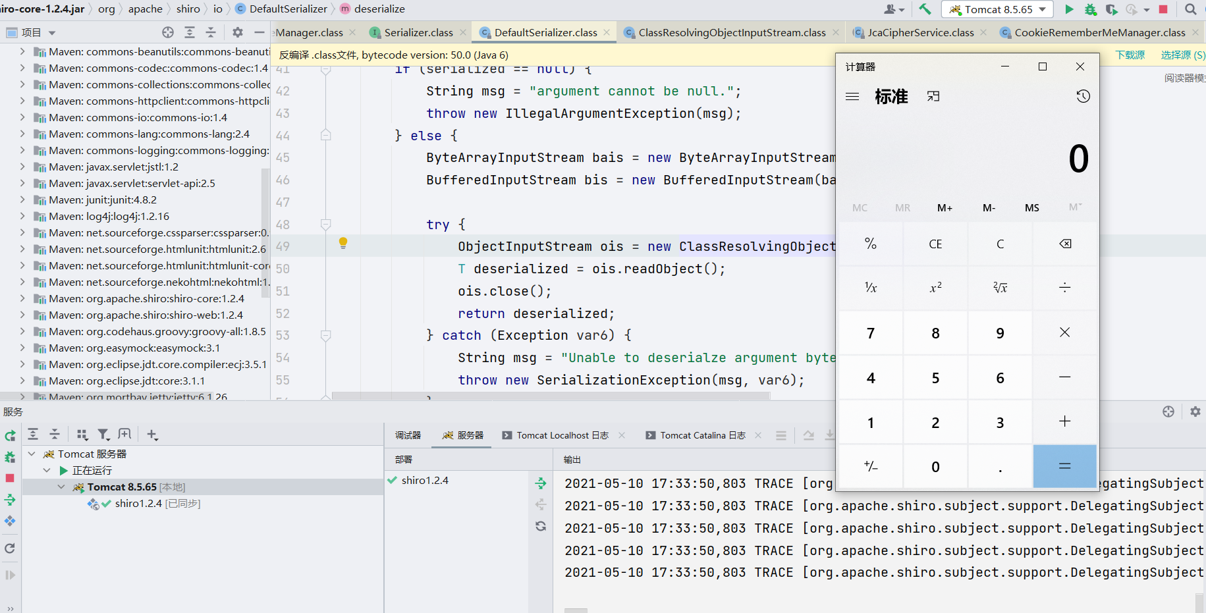Hide the Project panel with minus icon

click(x=260, y=32)
